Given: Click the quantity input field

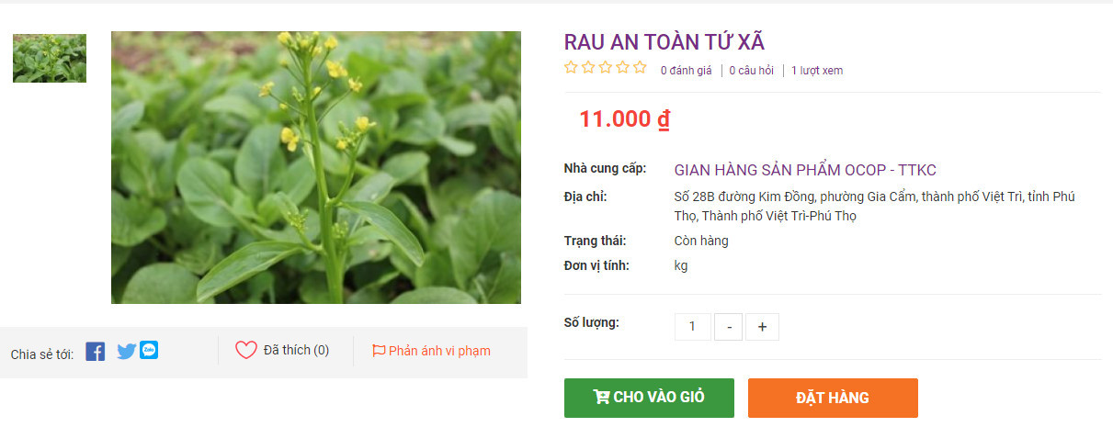Looking at the screenshot, I should click(x=693, y=327).
